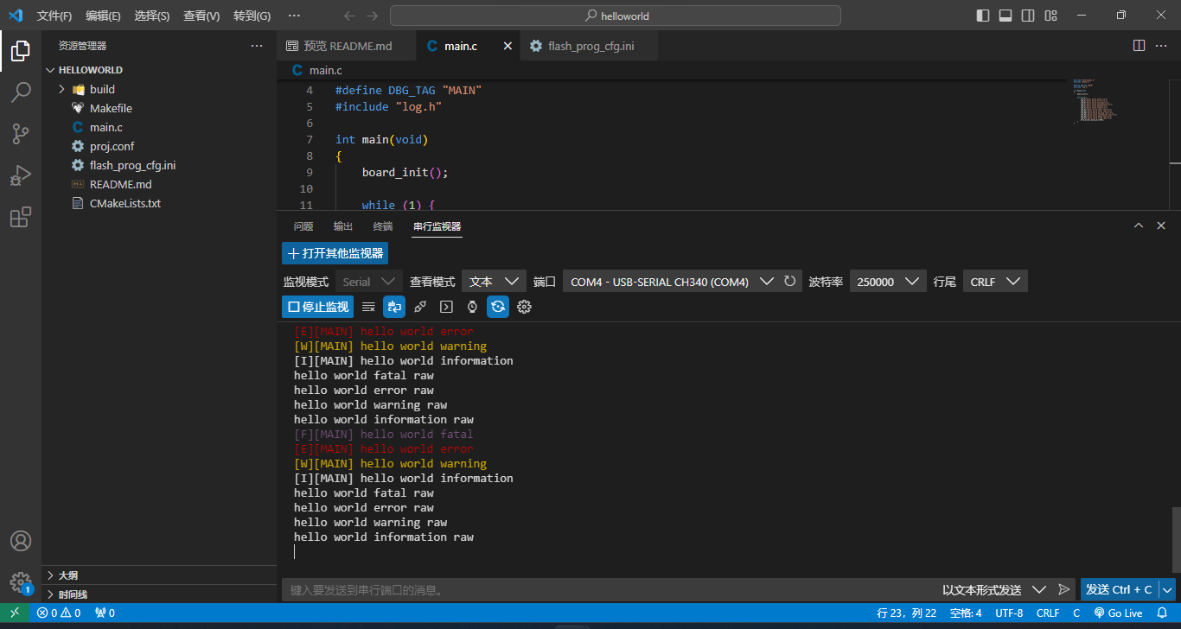Viewport: 1181px width, 629px height.
Task: Toggle the primary side bar layout icon
Action: [x=983, y=16]
